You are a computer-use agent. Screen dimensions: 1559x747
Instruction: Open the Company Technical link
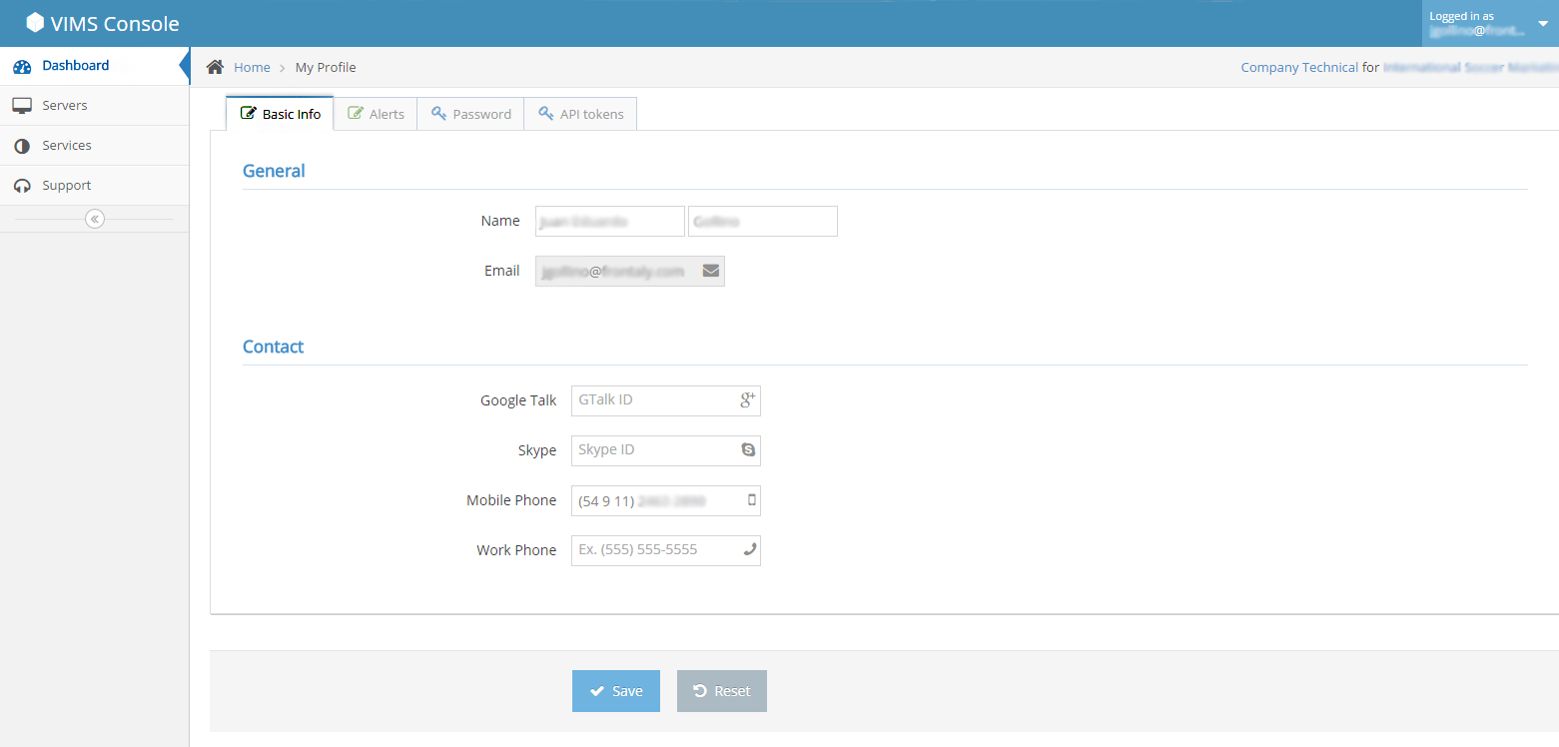pos(1299,67)
